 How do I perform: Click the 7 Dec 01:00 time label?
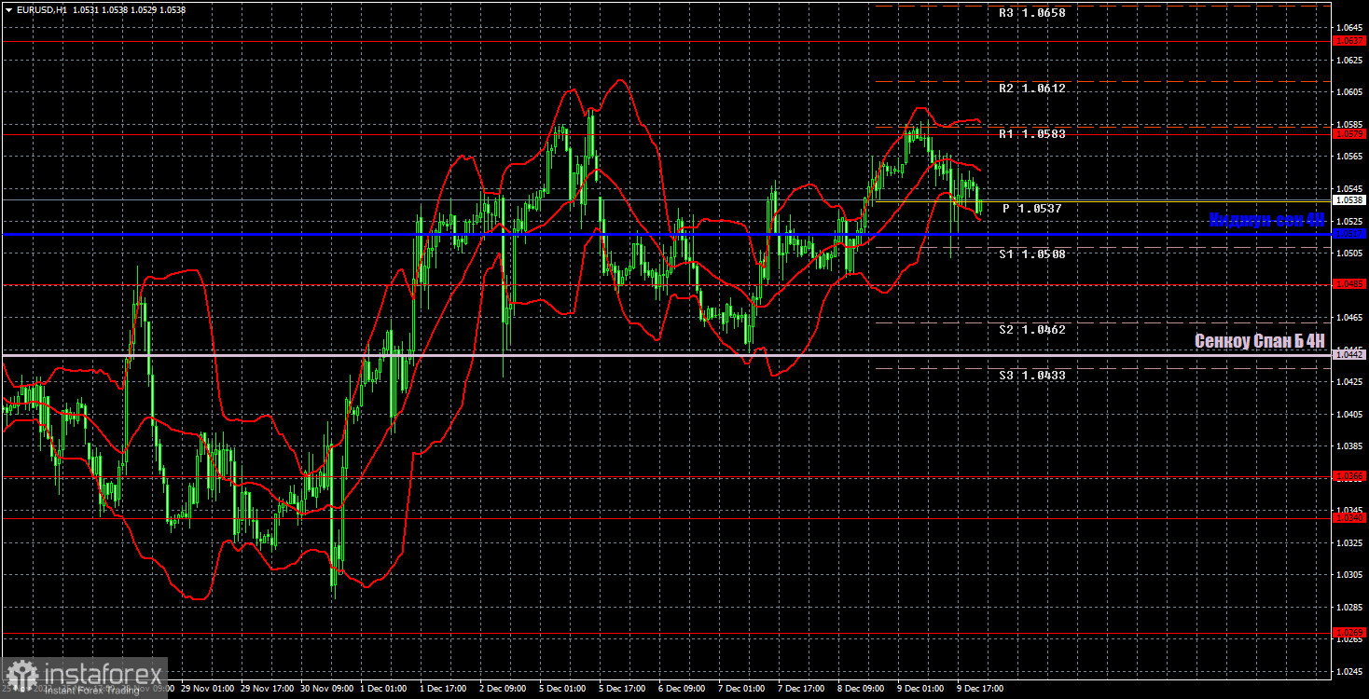coord(741,689)
